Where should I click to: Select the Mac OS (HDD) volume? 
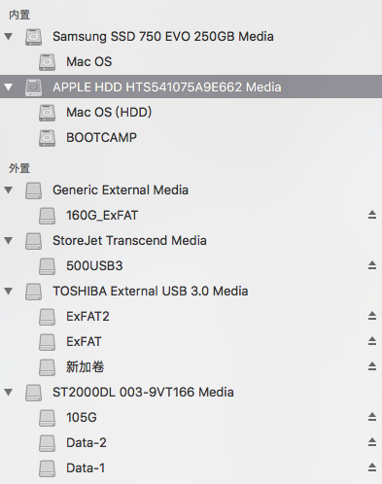191,112
